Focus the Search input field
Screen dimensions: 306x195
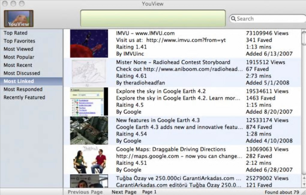click(268, 19)
